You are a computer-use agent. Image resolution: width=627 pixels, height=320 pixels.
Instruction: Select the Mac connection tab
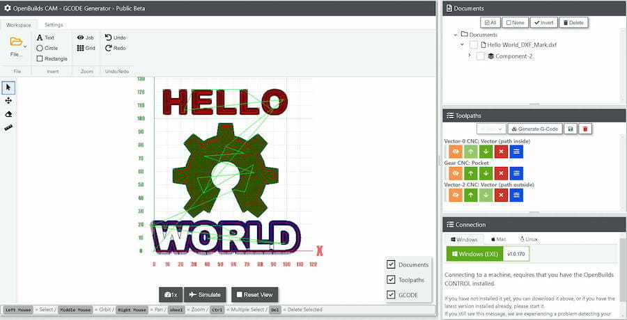498,239
